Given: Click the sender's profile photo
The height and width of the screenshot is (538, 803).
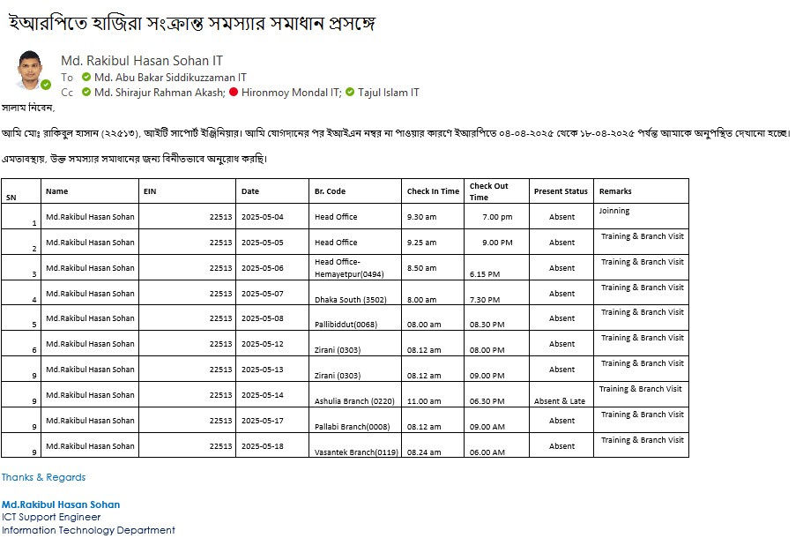Looking at the screenshot, I should 31,71.
